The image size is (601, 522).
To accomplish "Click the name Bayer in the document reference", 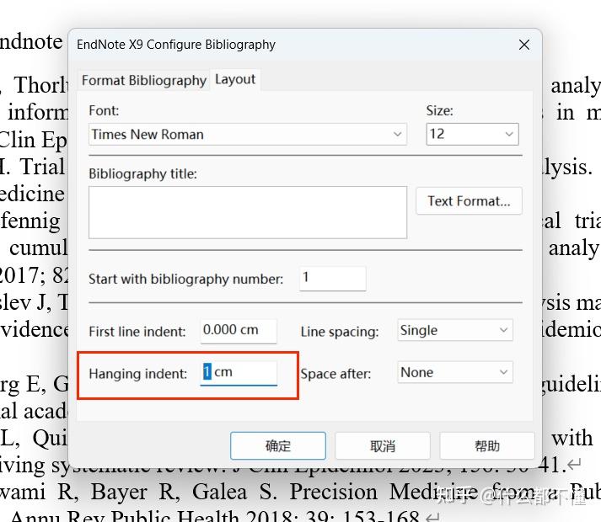I will coord(119,493).
